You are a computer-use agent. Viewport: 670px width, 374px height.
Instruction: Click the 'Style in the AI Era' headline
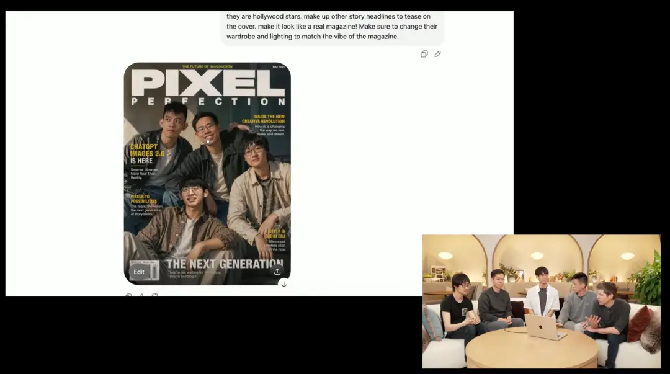point(274,233)
